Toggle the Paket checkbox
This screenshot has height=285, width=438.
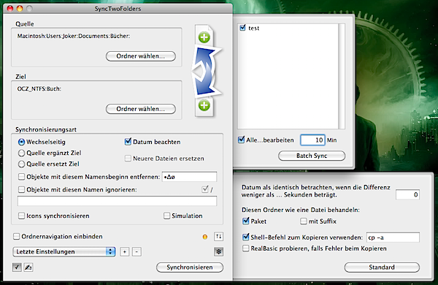(246, 221)
